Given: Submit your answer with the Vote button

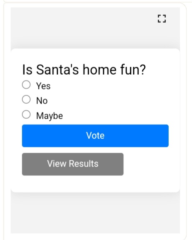Looking at the screenshot, I should (95, 136).
